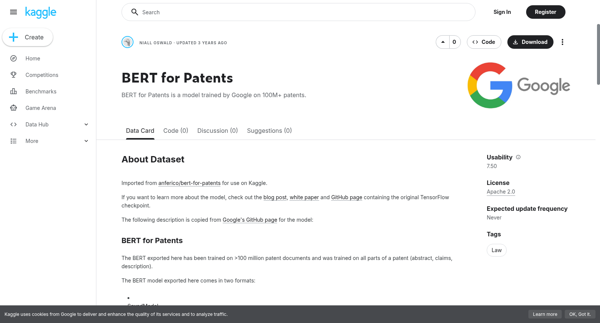Click the Create button
Screen dimensions: 600x323
pyautogui.click(x=27, y=37)
